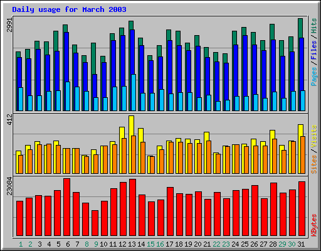Screen dimensions: 321x251
Task: Select the blue files bar for day 25
Action: pos(245,65)
